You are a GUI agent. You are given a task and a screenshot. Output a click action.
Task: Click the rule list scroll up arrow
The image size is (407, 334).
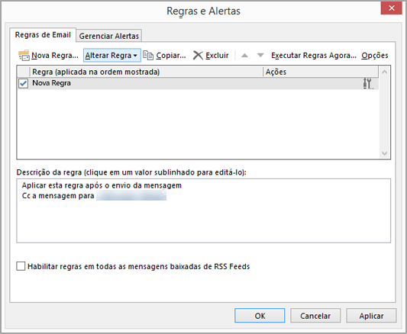pos(384,72)
